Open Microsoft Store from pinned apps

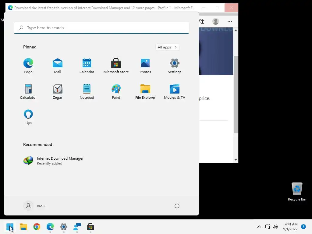[x=116, y=66]
